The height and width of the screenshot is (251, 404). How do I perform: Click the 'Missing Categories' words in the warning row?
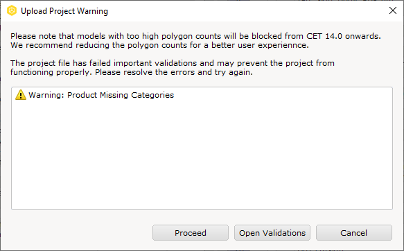point(137,95)
